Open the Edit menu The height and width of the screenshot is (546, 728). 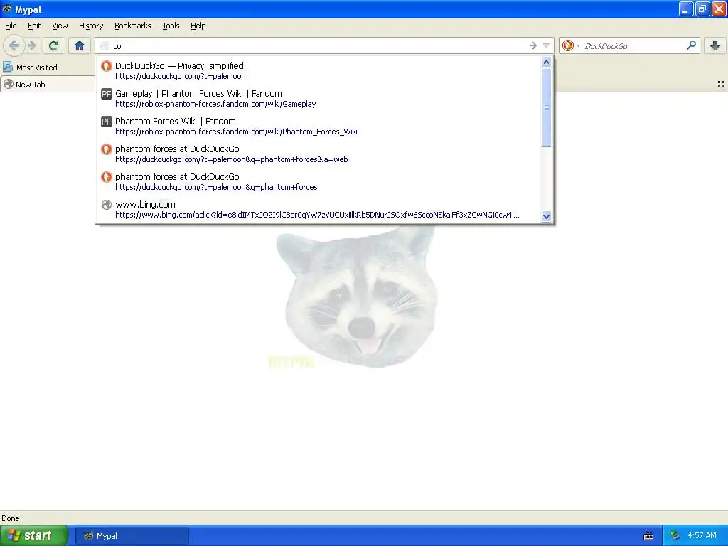(x=34, y=26)
